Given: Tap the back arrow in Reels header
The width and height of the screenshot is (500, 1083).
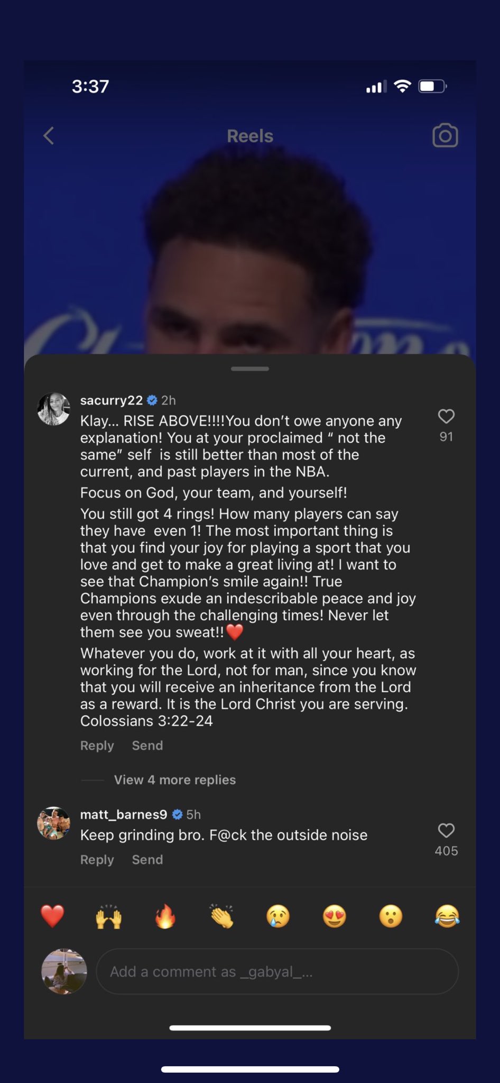Looking at the screenshot, I should click(x=49, y=136).
